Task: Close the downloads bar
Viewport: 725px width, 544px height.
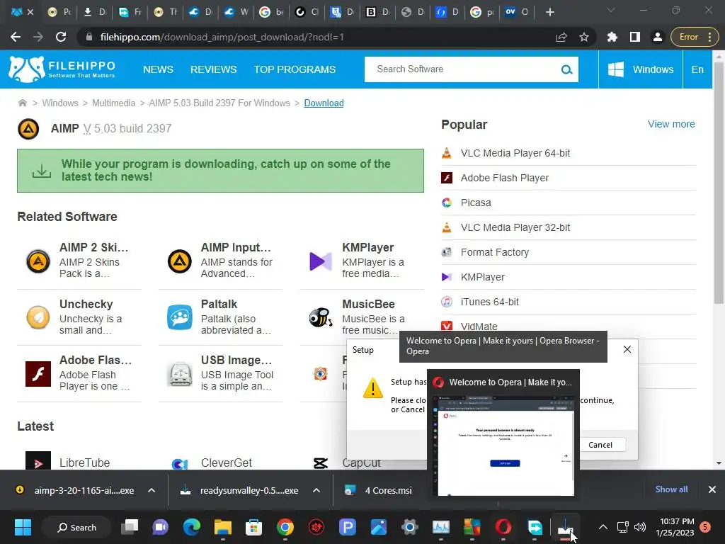Action: tap(712, 489)
